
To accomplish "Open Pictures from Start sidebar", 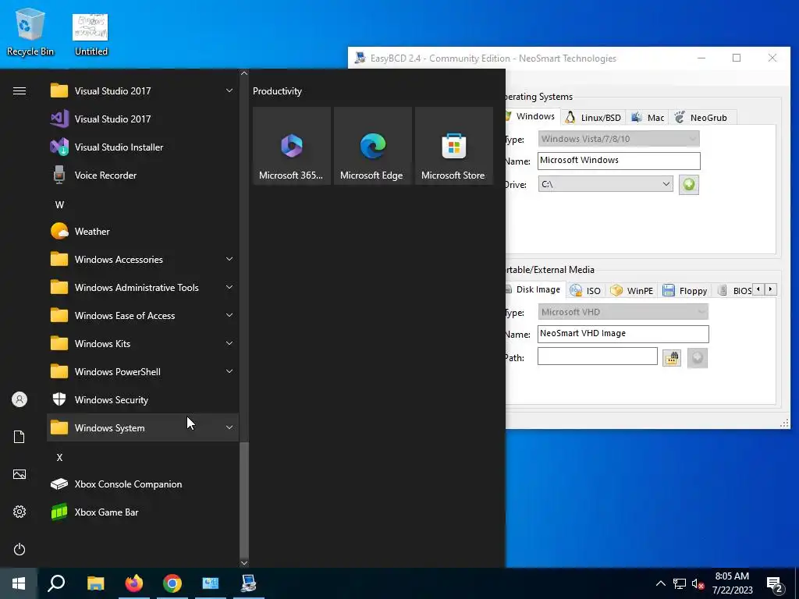I will [x=20, y=474].
